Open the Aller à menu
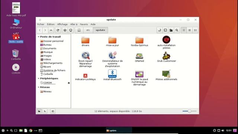 click(74, 24)
